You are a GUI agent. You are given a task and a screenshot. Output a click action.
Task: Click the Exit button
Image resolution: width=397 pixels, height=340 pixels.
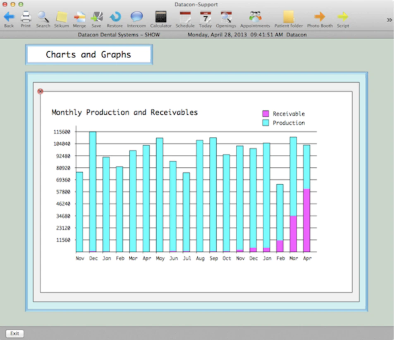click(x=15, y=333)
